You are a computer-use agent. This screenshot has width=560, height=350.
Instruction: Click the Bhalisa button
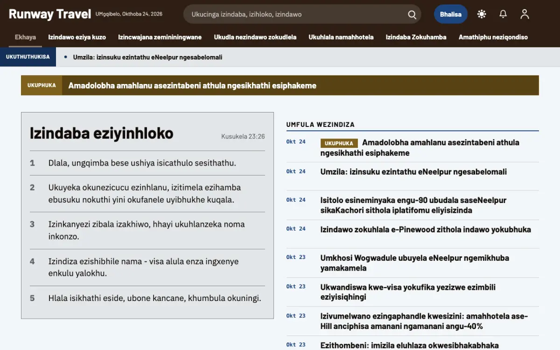pos(451,14)
